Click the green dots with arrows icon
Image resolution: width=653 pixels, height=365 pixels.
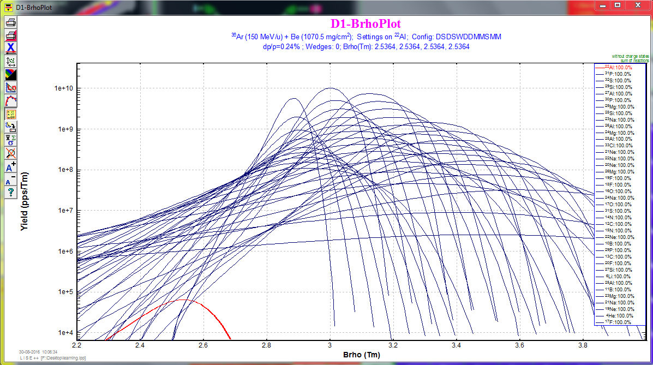click(11, 61)
